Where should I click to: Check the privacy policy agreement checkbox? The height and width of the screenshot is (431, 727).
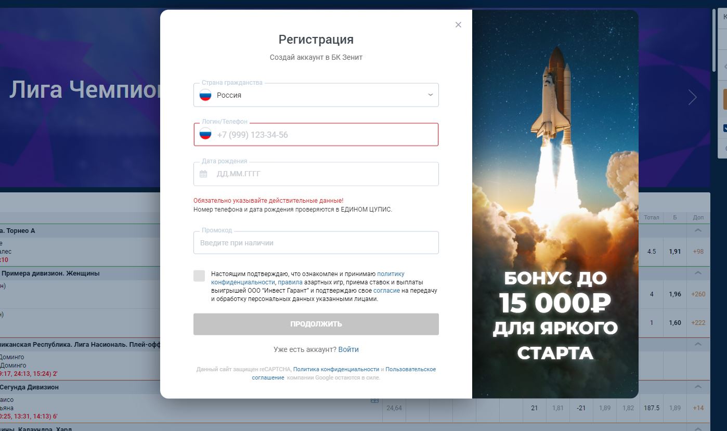199,276
